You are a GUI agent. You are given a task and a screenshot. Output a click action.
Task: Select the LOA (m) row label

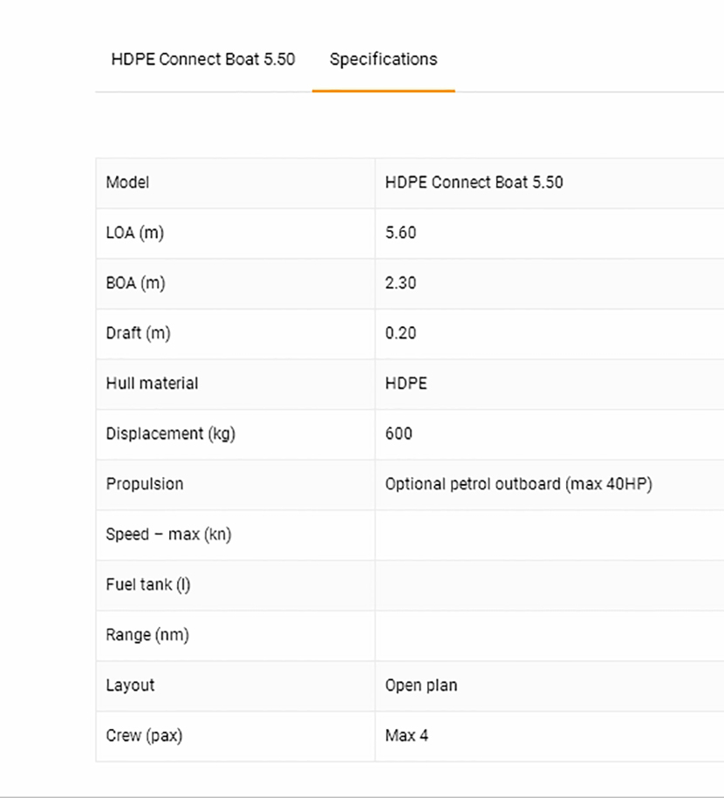[x=135, y=233]
